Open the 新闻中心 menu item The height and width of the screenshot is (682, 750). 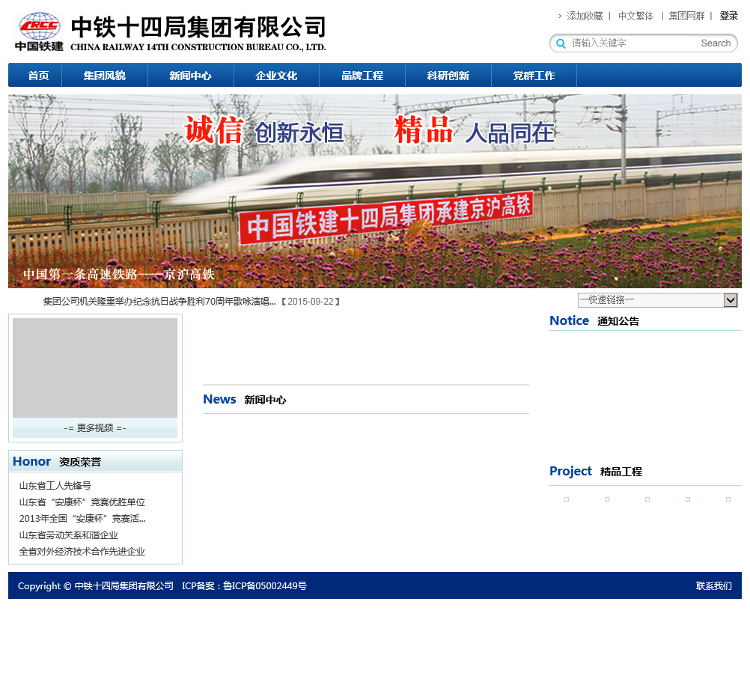click(190, 76)
